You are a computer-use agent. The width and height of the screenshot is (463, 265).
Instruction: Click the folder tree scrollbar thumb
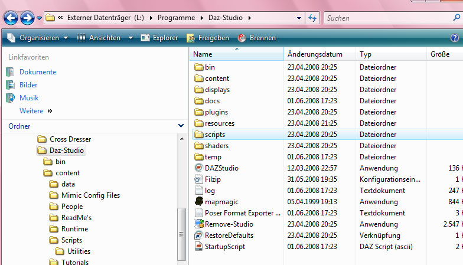(x=181, y=234)
